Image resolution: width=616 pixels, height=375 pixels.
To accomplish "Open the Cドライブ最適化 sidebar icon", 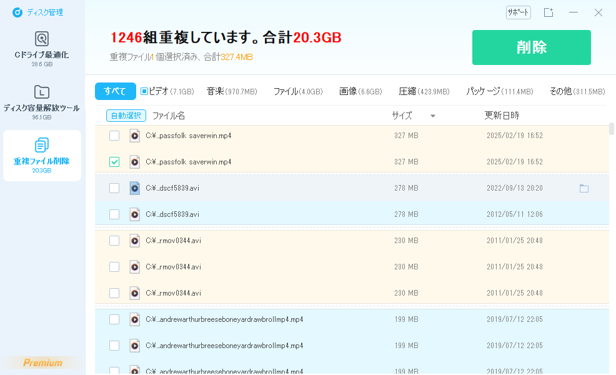I will coord(42,39).
